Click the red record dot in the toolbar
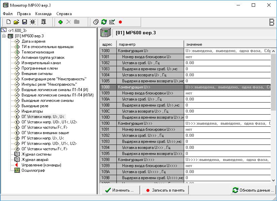 [120, 22]
